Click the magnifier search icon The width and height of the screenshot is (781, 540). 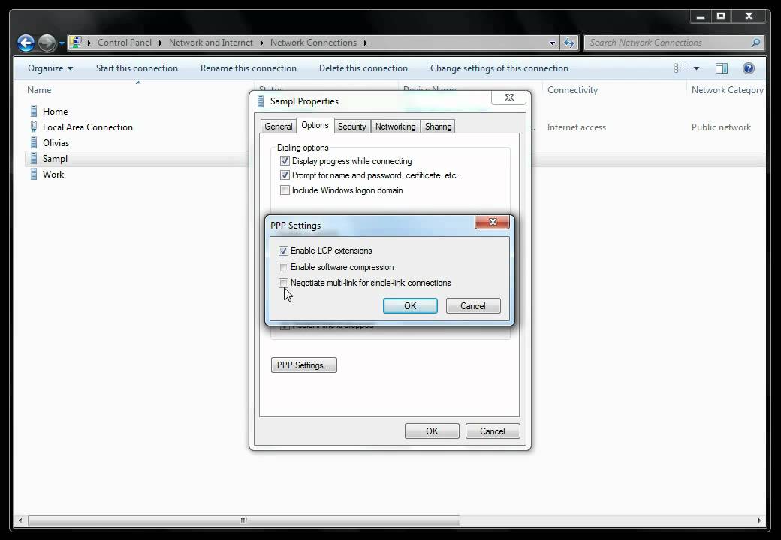(x=755, y=43)
